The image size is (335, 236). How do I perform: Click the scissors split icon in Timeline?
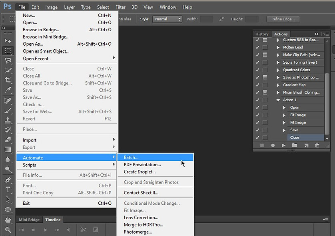coord(83,230)
